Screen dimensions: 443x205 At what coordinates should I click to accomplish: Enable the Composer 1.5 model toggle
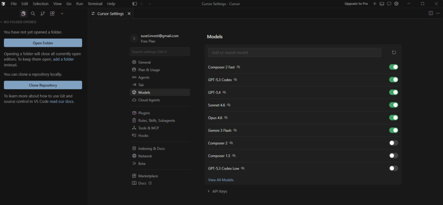click(393, 156)
